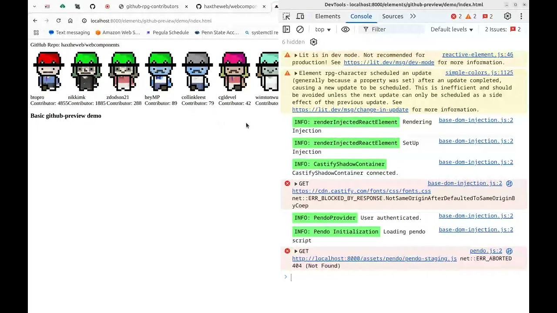Close the github-rpg-contributors tab
Image resolution: width=557 pixels, height=313 pixels.
[186, 7]
